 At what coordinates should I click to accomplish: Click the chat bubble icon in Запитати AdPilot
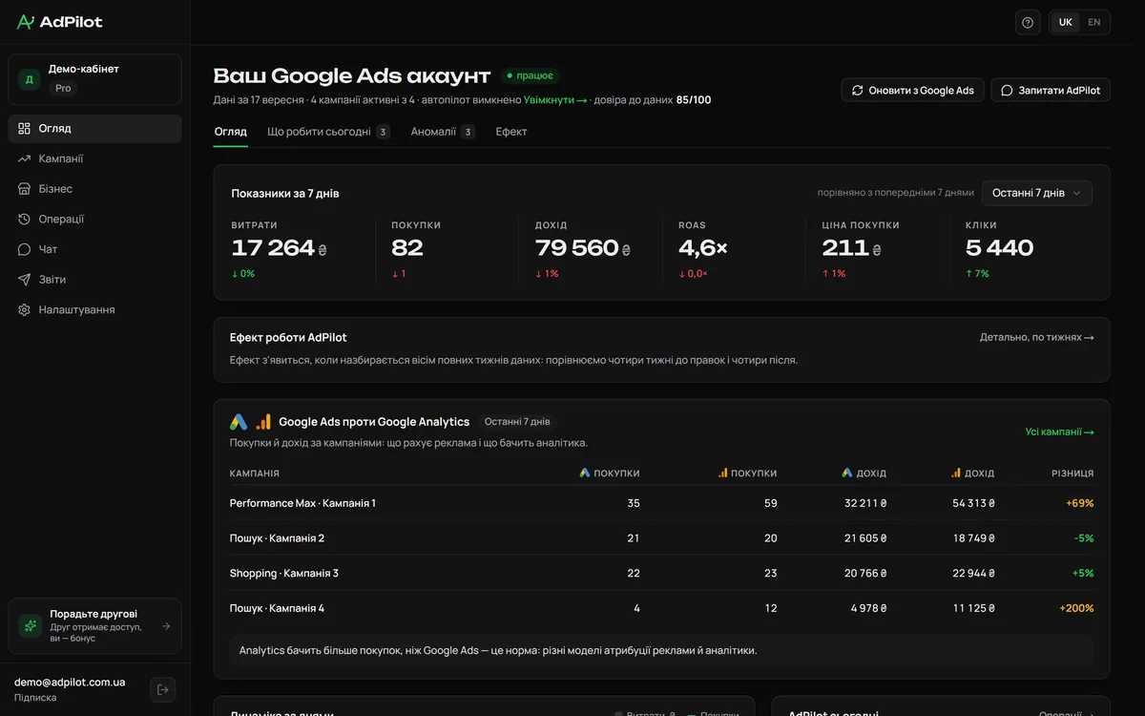click(x=1007, y=90)
